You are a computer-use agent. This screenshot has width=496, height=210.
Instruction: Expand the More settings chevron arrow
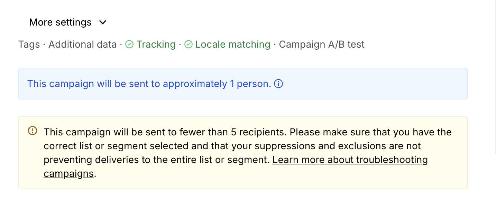103,22
